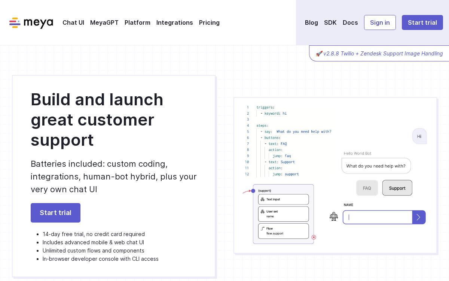Click the User set node icon

coord(263,211)
